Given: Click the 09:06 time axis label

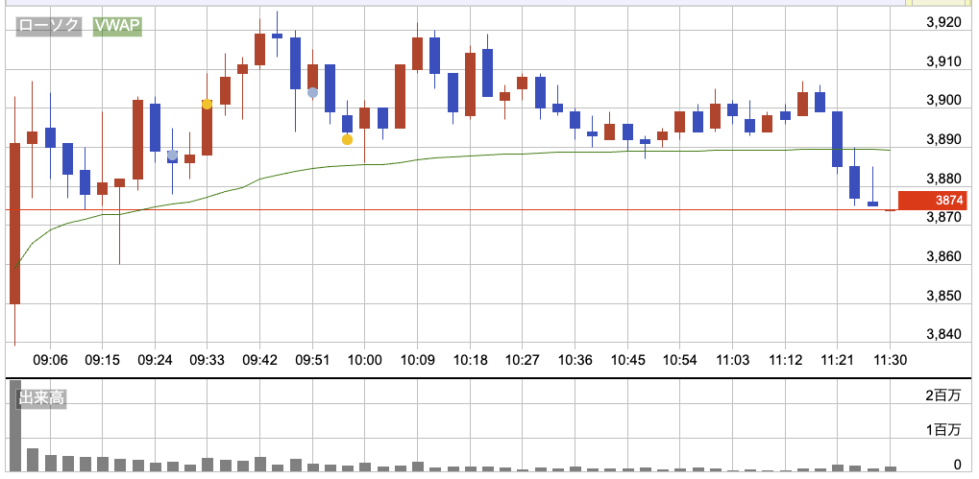Looking at the screenshot, I should click(50, 360).
